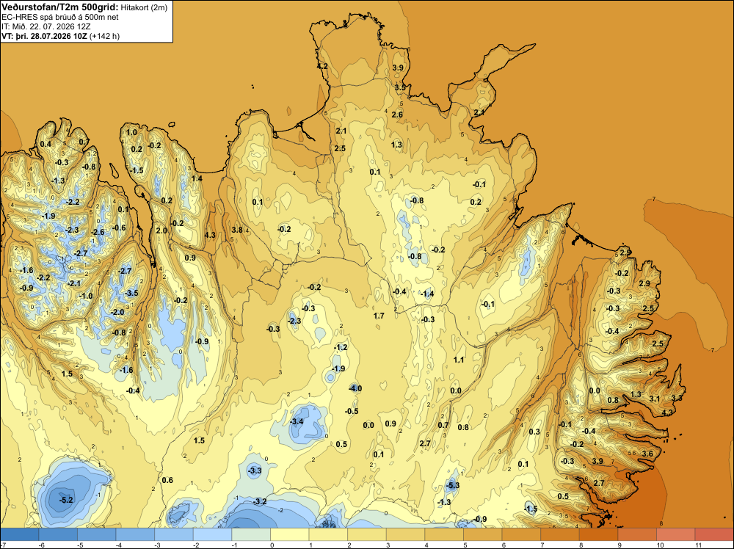This screenshot has height=549, width=734.
Task: Click the -1.4 temperature value
Action: point(427,294)
